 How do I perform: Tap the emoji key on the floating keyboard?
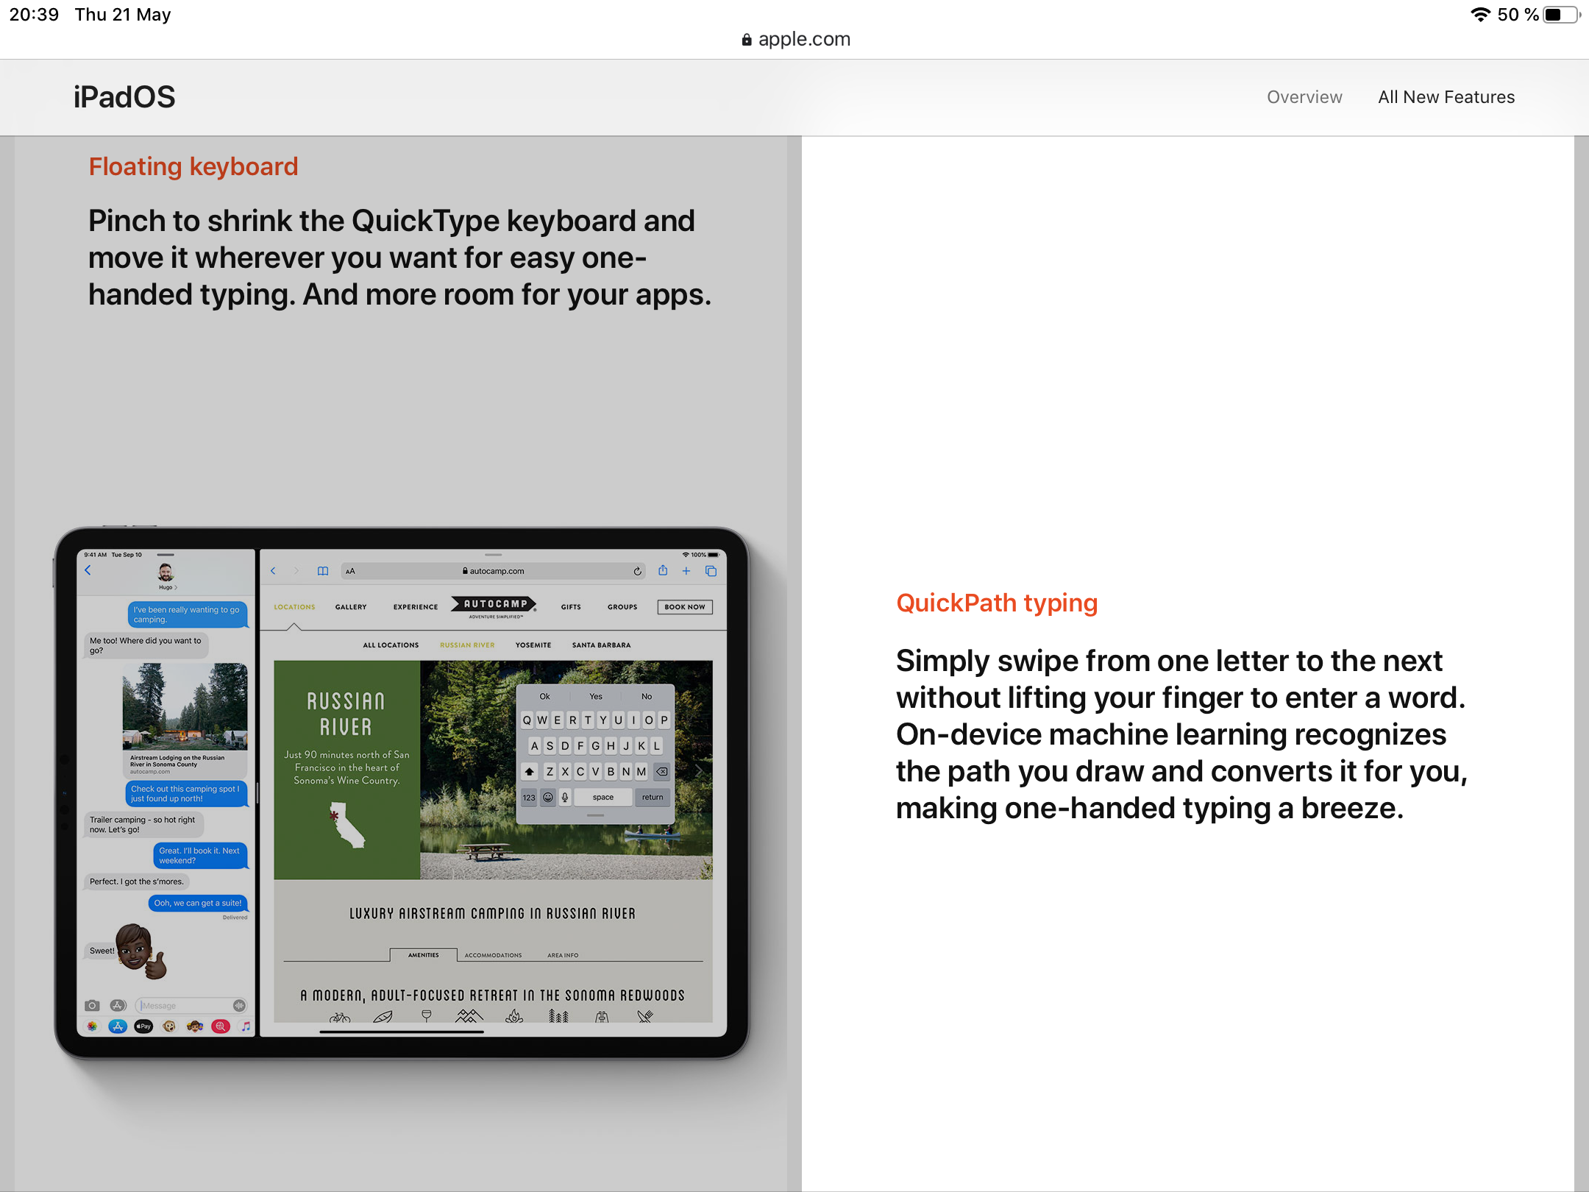tap(548, 797)
